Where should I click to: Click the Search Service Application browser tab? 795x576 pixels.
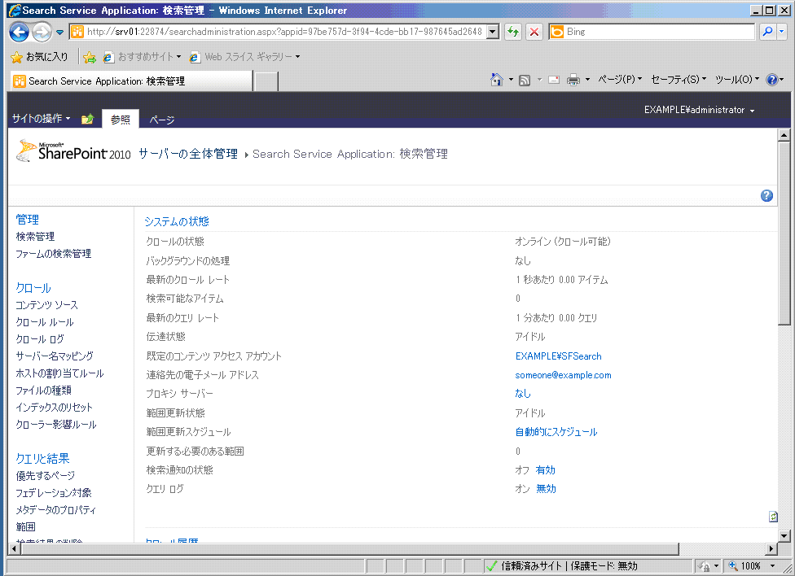131,81
